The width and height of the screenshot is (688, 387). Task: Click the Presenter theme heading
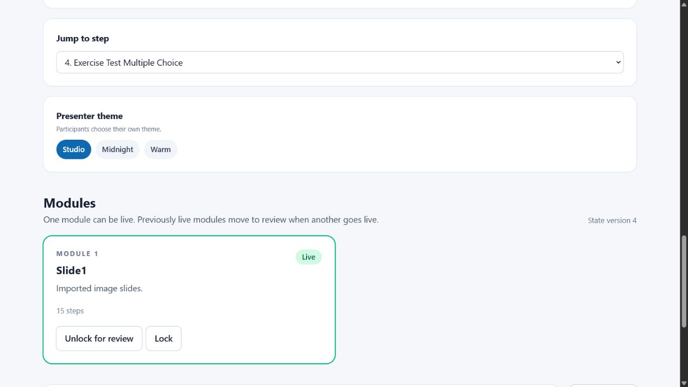[90, 116]
